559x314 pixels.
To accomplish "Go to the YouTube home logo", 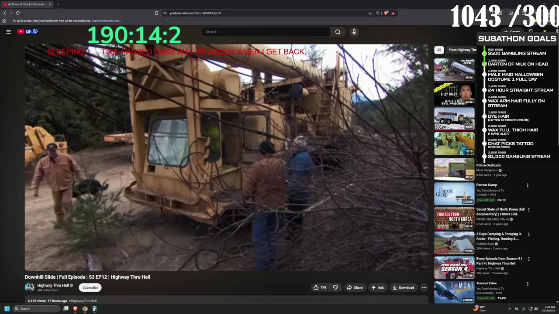I will [28, 31].
